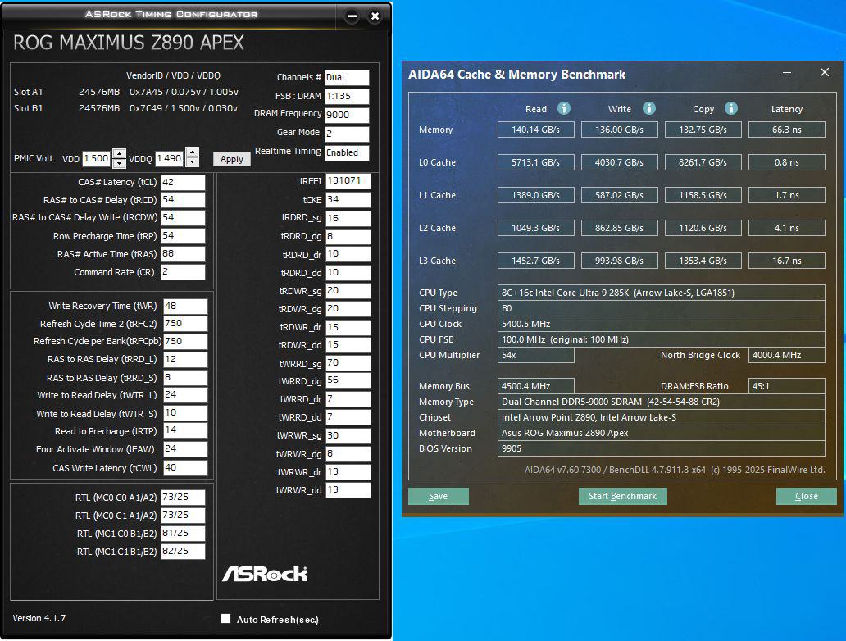Click the Four Activate Window (tFAW) field
This screenshot has height=641, width=846.
click(x=185, y=449)
